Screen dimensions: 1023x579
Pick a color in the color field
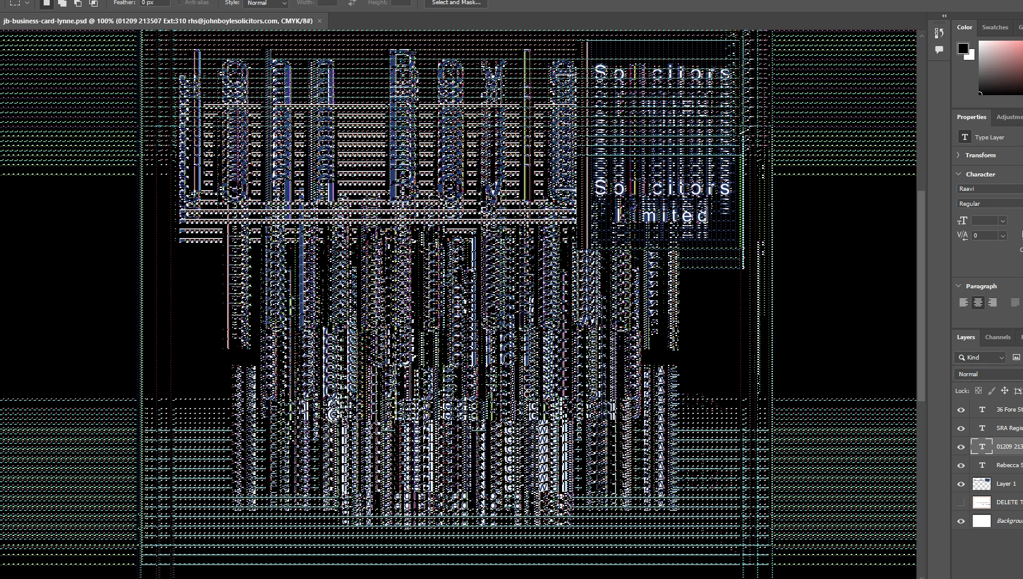coord(1001,68)
